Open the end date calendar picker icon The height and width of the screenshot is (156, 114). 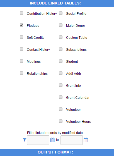[86, 140]
